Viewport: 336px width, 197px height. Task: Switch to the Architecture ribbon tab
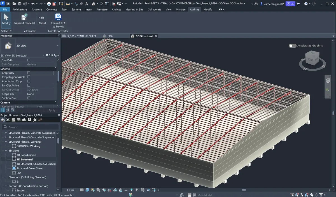pos(20,9)
